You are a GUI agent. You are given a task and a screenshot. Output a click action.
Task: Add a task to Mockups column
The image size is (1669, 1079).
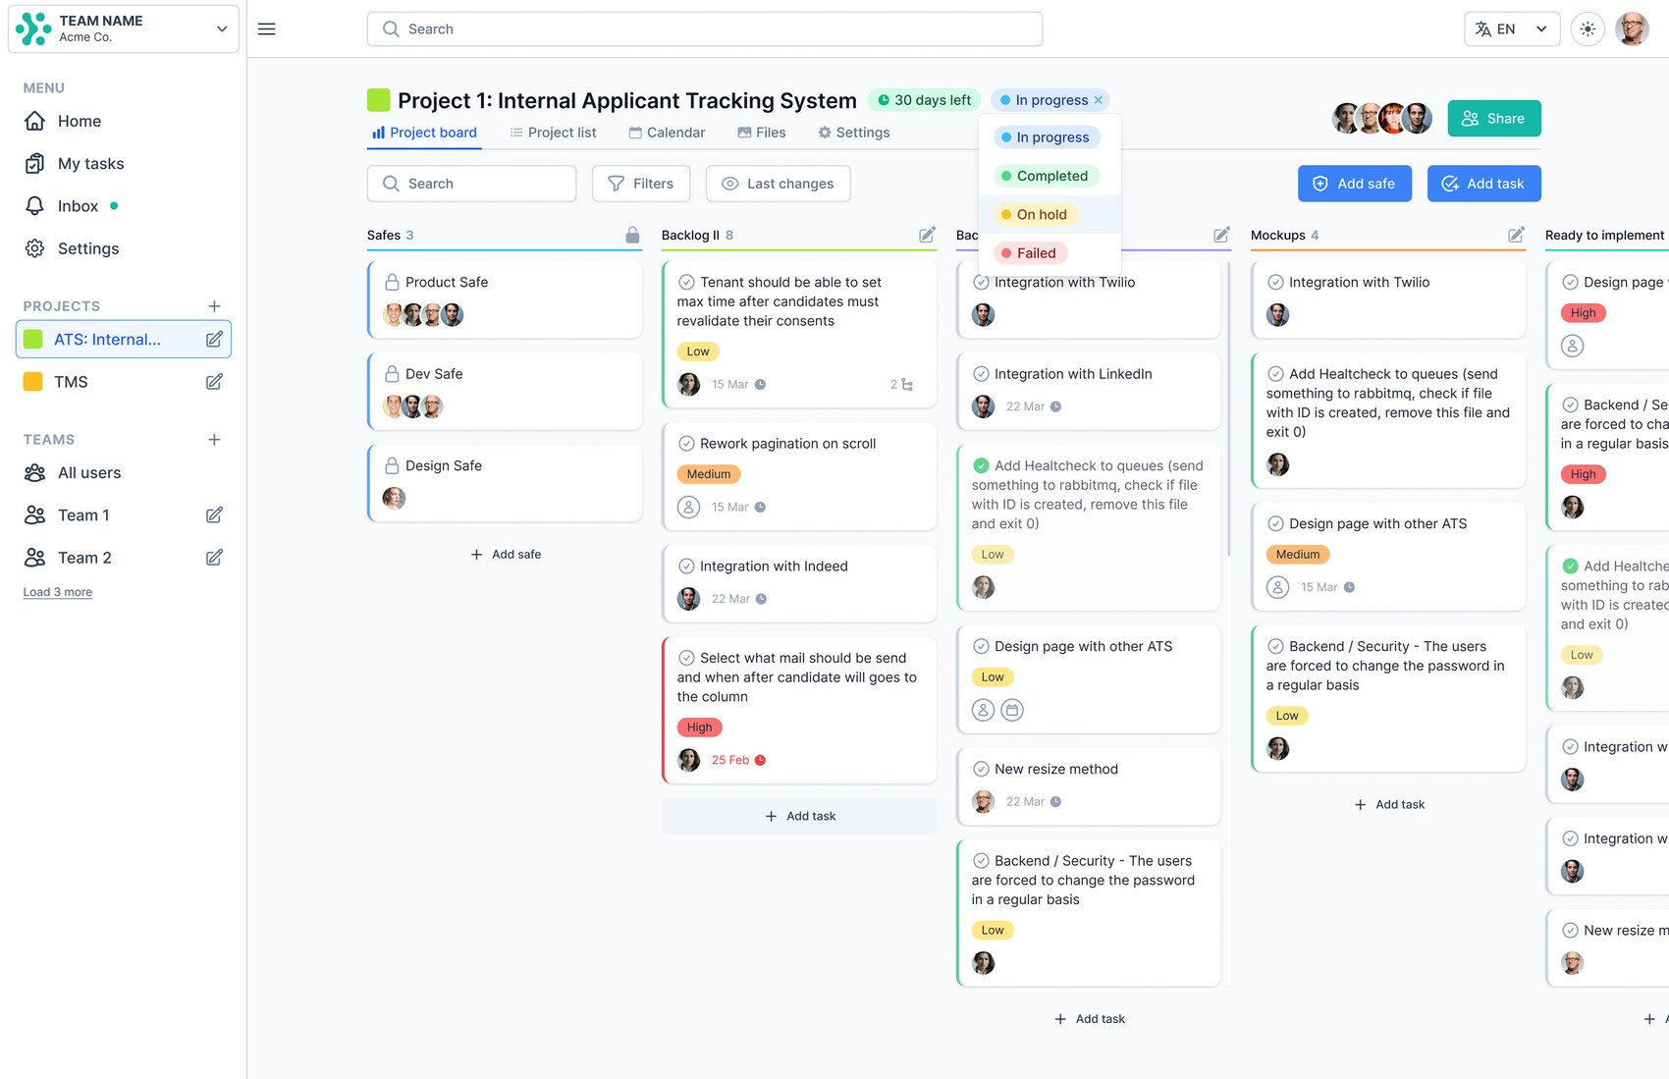1388,804
